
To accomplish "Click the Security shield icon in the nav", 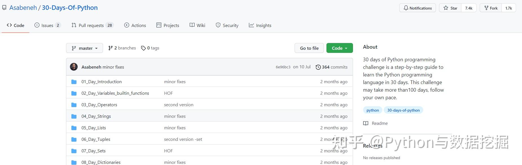I will click(x=218, y=25).
